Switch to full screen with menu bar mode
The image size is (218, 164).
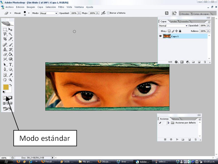8,103
